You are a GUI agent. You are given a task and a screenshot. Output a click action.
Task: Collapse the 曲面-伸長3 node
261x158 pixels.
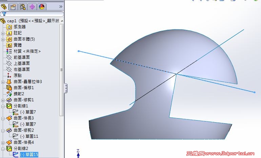coord(3,119)
